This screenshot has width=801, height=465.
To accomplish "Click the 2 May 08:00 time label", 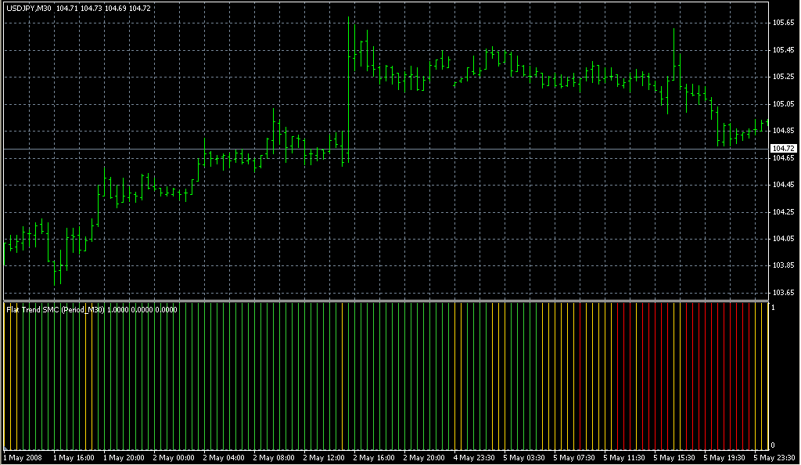I will [x=275, y=456].
